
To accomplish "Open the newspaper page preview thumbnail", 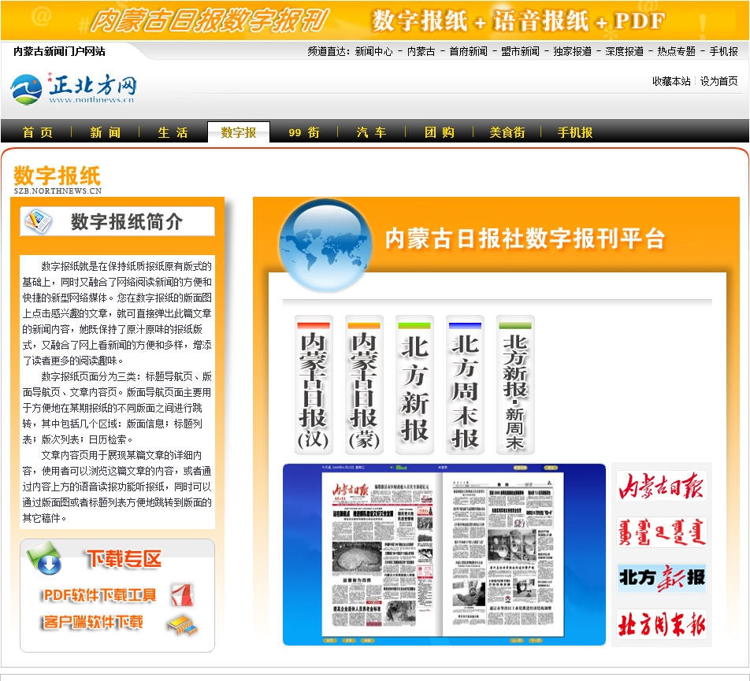I will [444, 554].
